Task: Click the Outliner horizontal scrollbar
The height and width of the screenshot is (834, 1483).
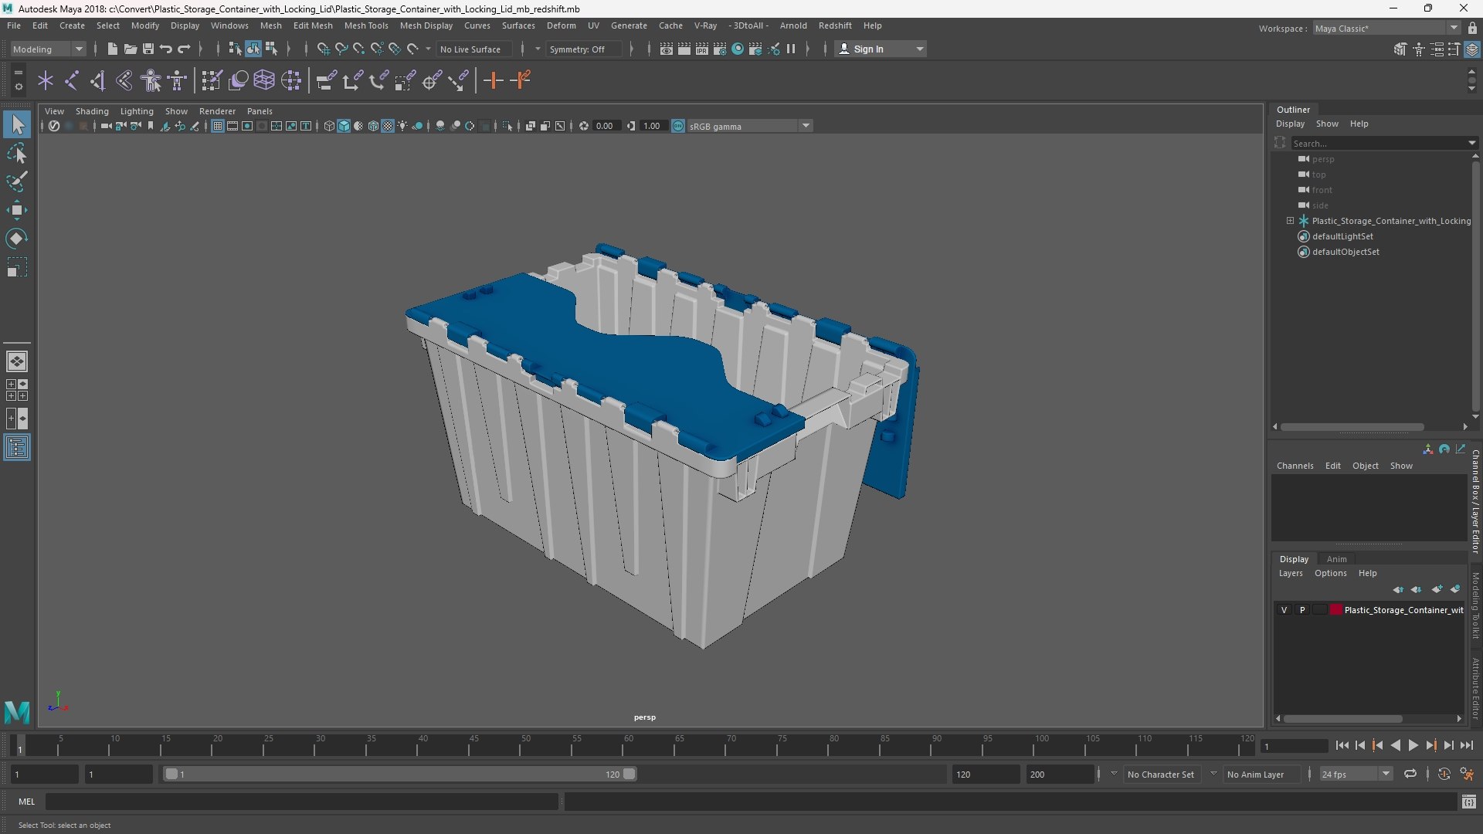Action: coord(1352,427)
